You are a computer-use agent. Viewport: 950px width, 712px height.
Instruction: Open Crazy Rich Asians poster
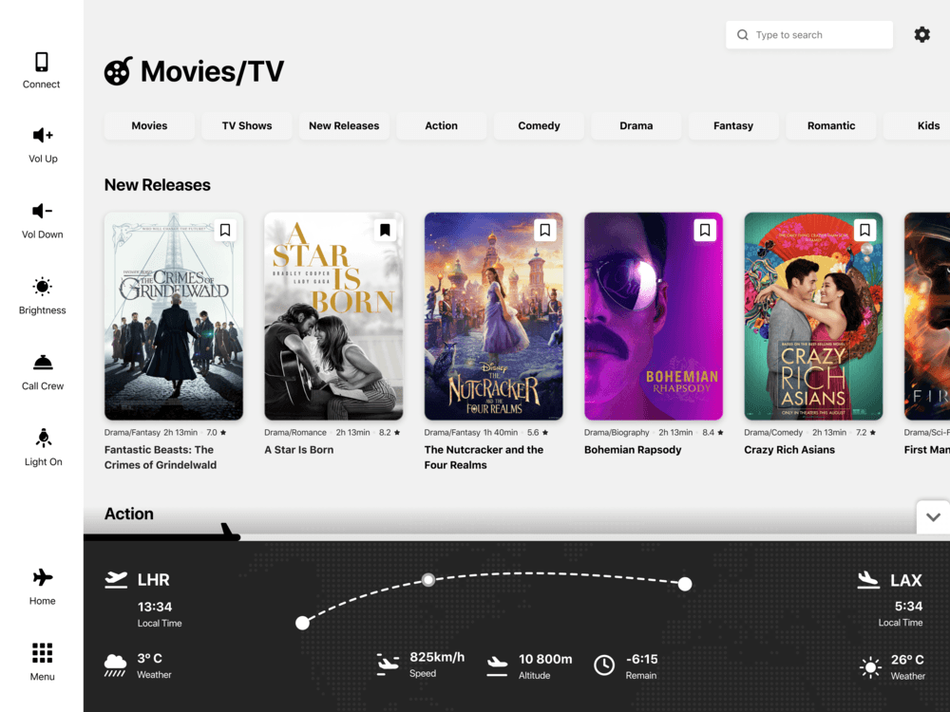pos(813,316)
